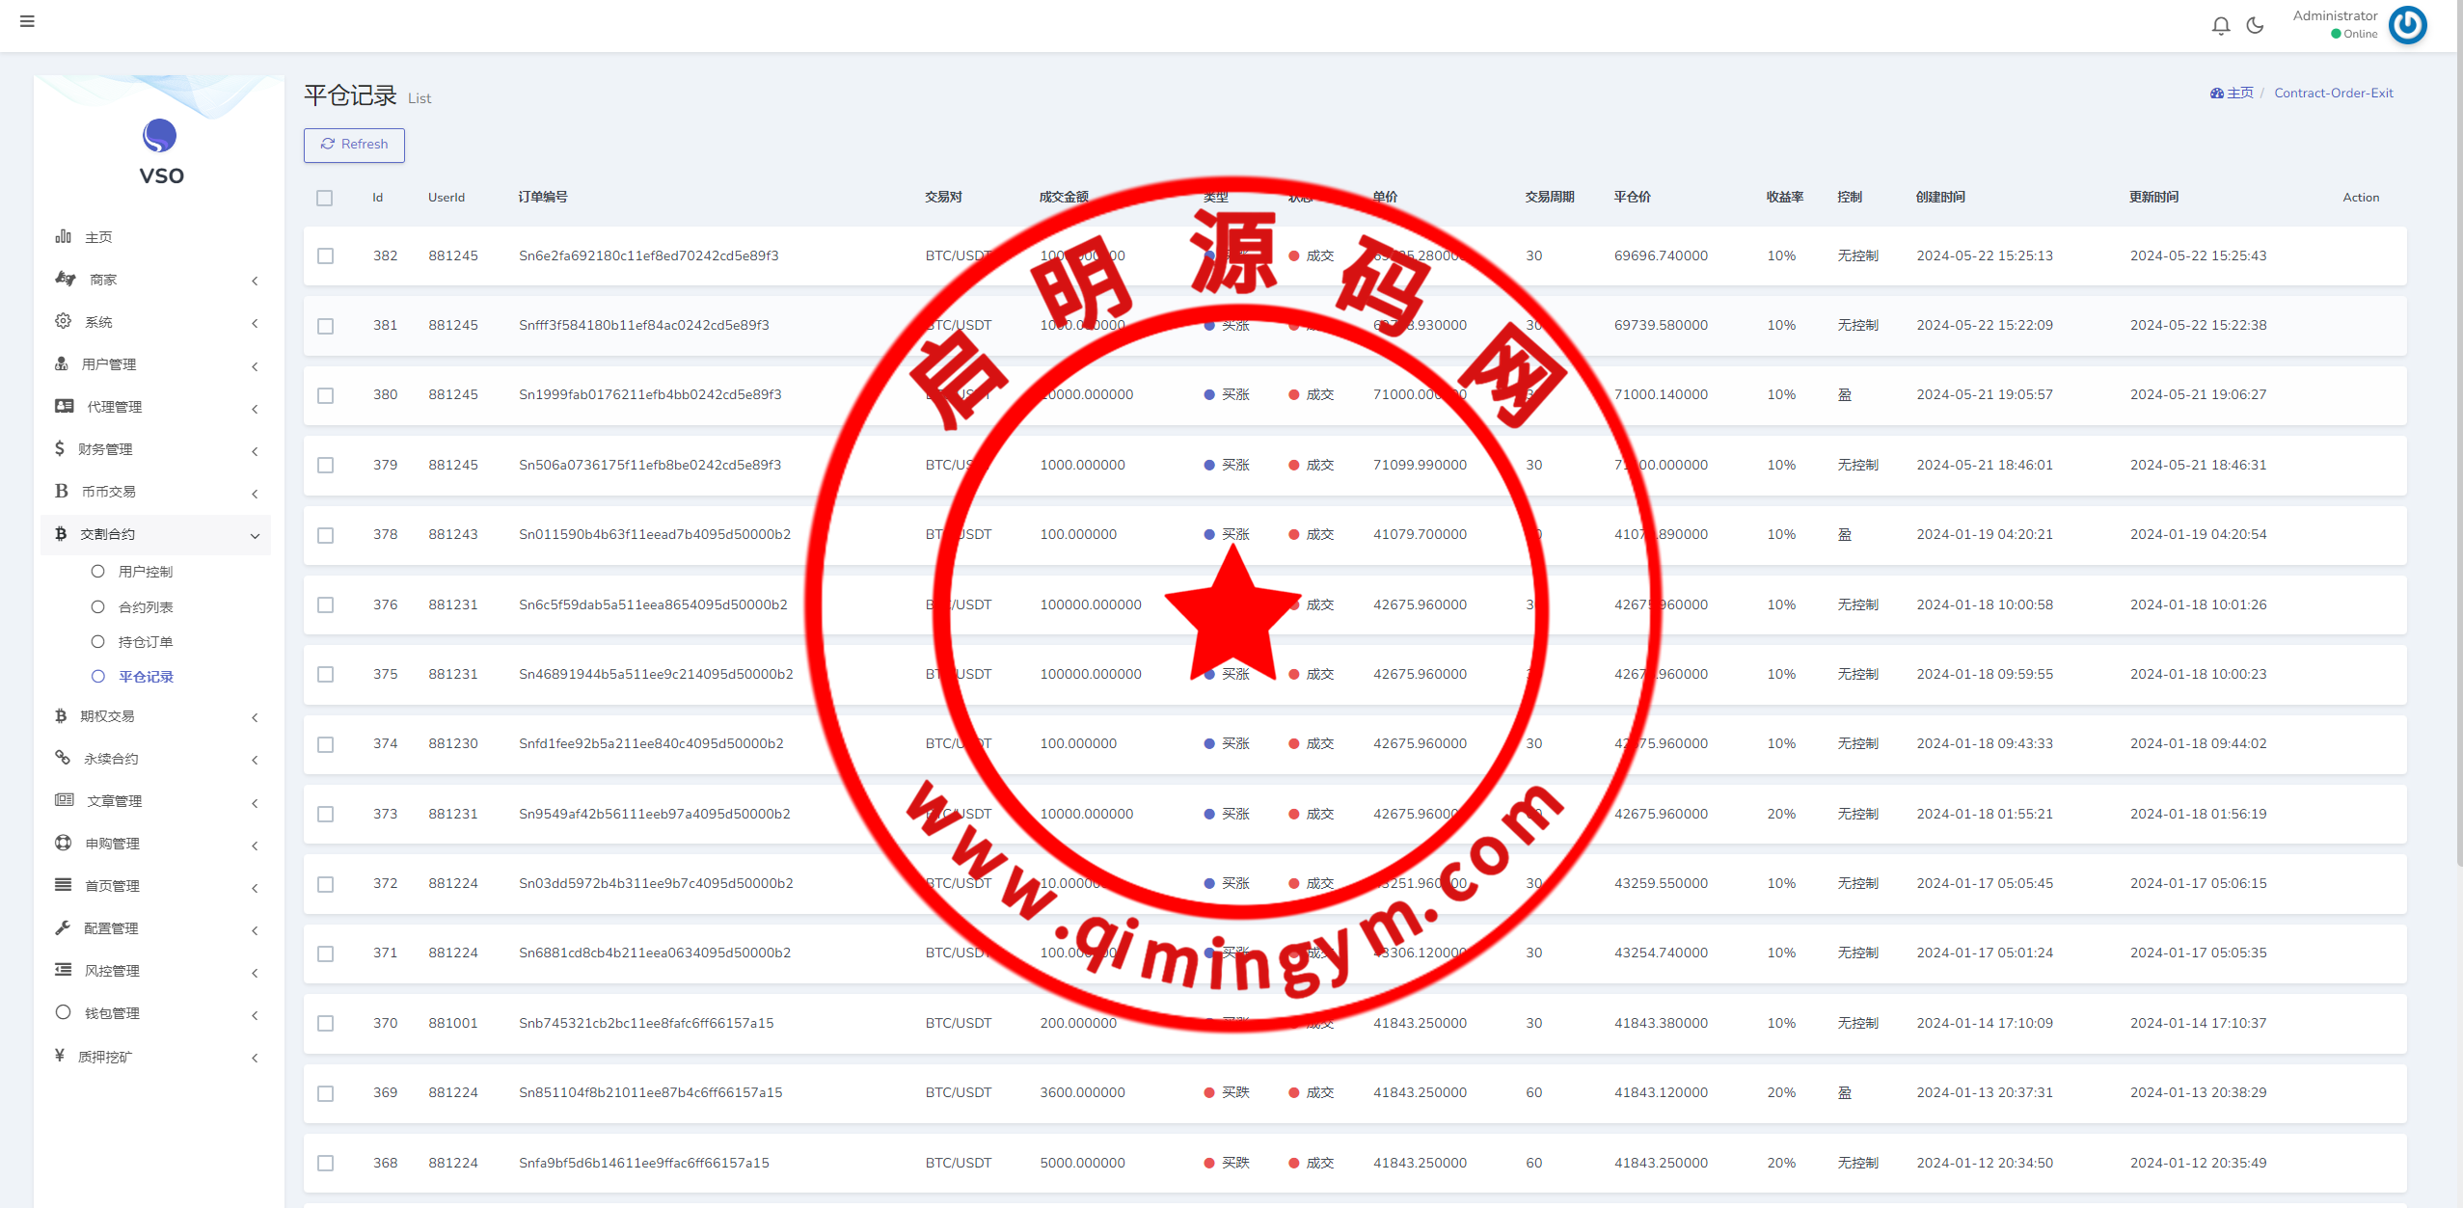Check the select-all header checkbox
Image resolution: width=2463 pixels, height=1208 pixels.
pyautogui.click(x=325, y=198)
